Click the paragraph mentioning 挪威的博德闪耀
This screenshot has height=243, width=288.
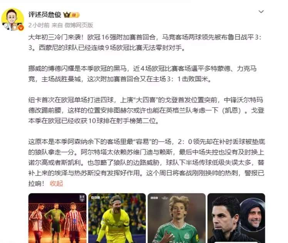coord(142,74)
